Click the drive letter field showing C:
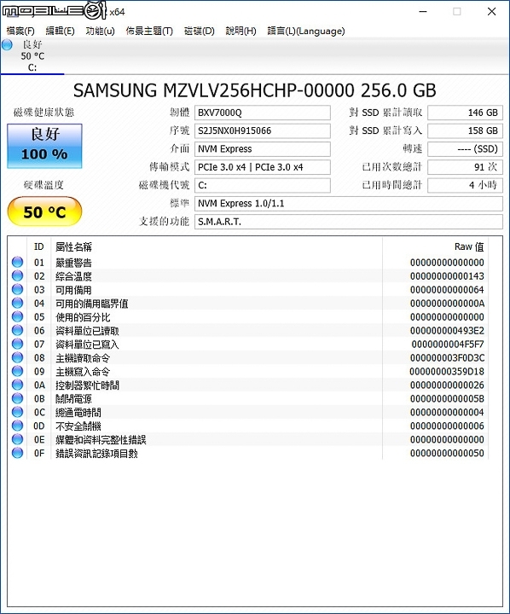Screen dimensions: 510x614 click(x=263, y=185)
